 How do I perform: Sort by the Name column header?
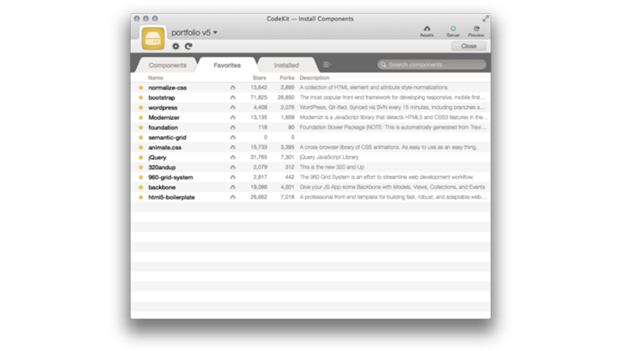156,78
